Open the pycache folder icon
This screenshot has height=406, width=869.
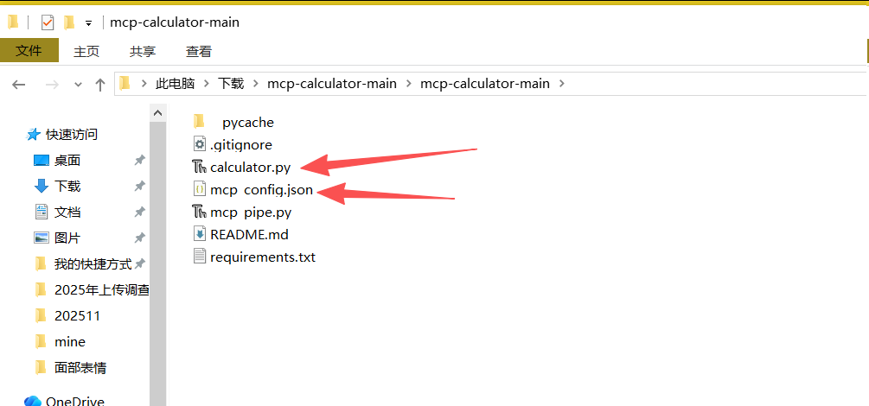click(x=200, y=122)
